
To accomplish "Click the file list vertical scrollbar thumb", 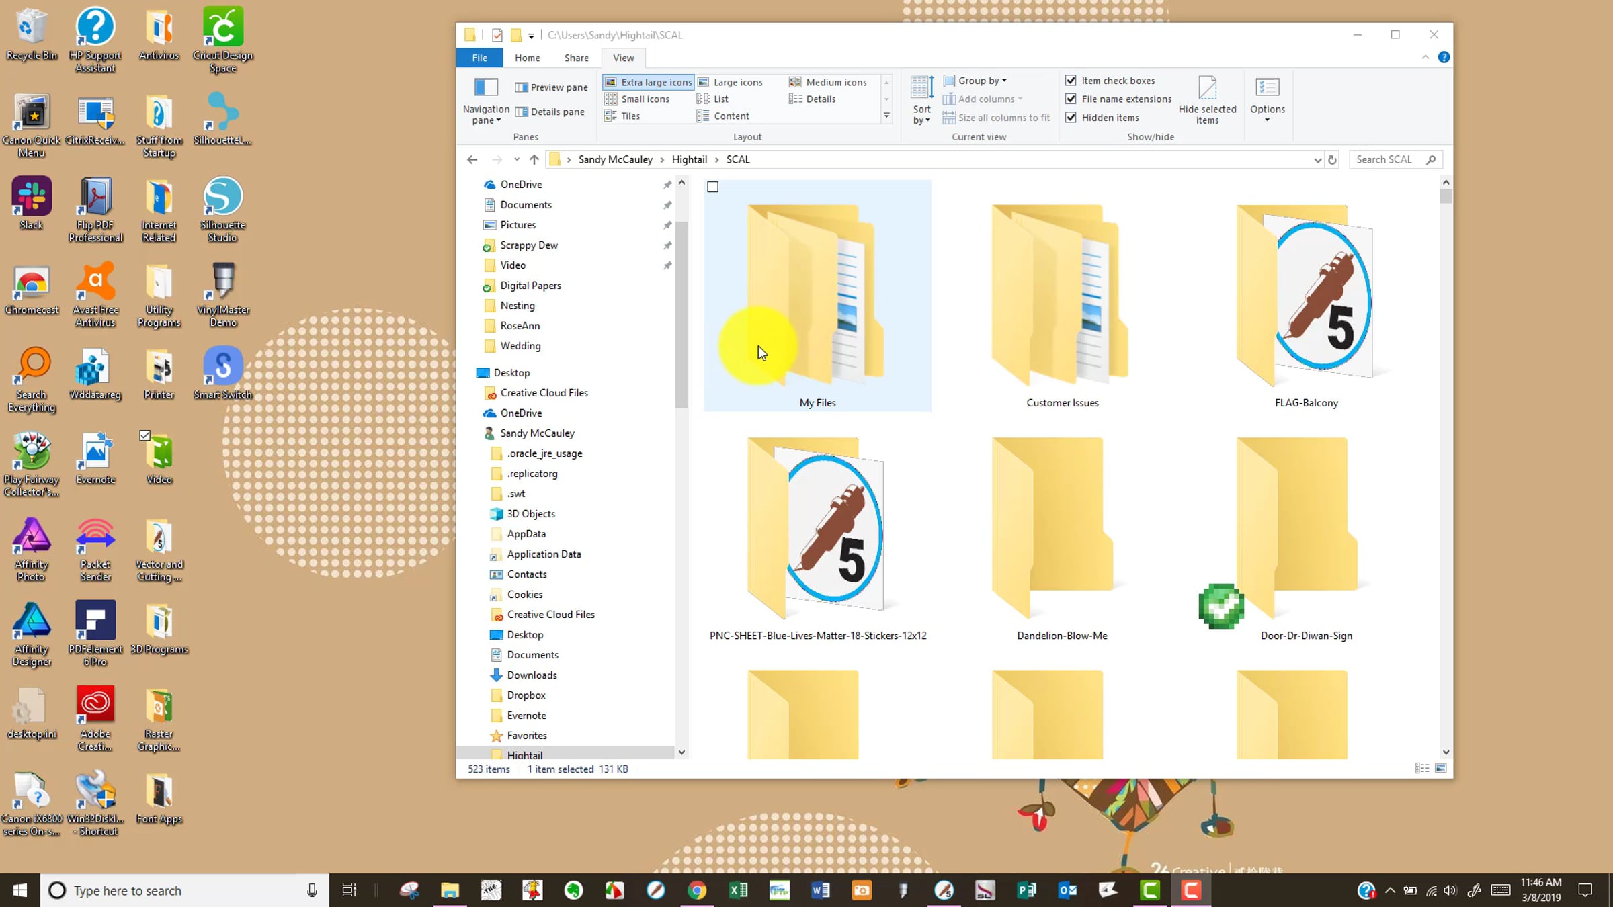I will click(x=1446, y=196).
